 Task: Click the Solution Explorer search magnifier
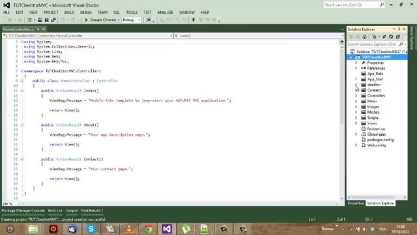point(401,44)
